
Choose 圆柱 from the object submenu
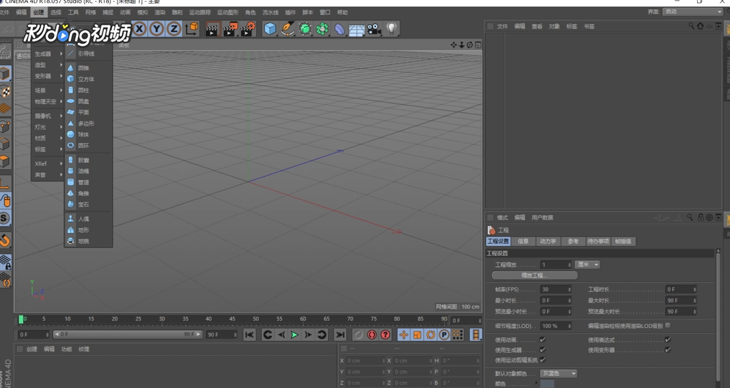point(88,90)
